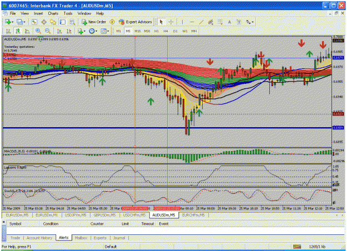Switch chart to Line Chart mode
This screenshot has width=347, height=251.
[x=27, y=31]
